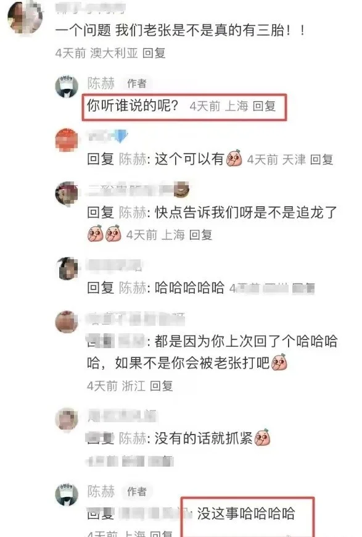Tap blue diamond badge next to username

point(121,136)
